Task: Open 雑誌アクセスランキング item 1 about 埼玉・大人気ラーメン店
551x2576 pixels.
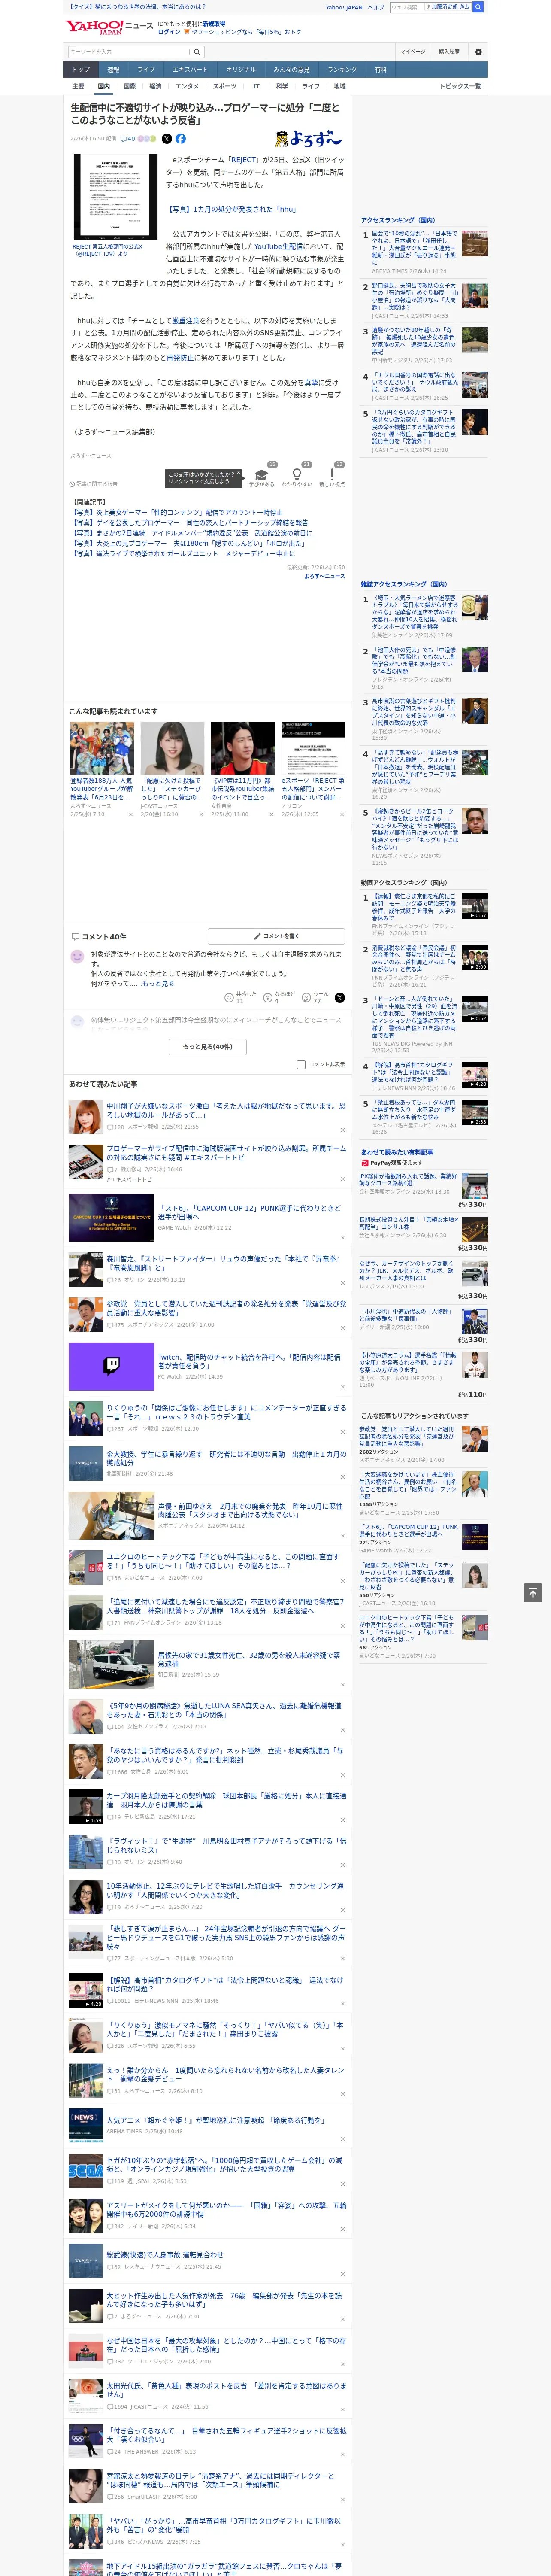Action: pos(415,612)
